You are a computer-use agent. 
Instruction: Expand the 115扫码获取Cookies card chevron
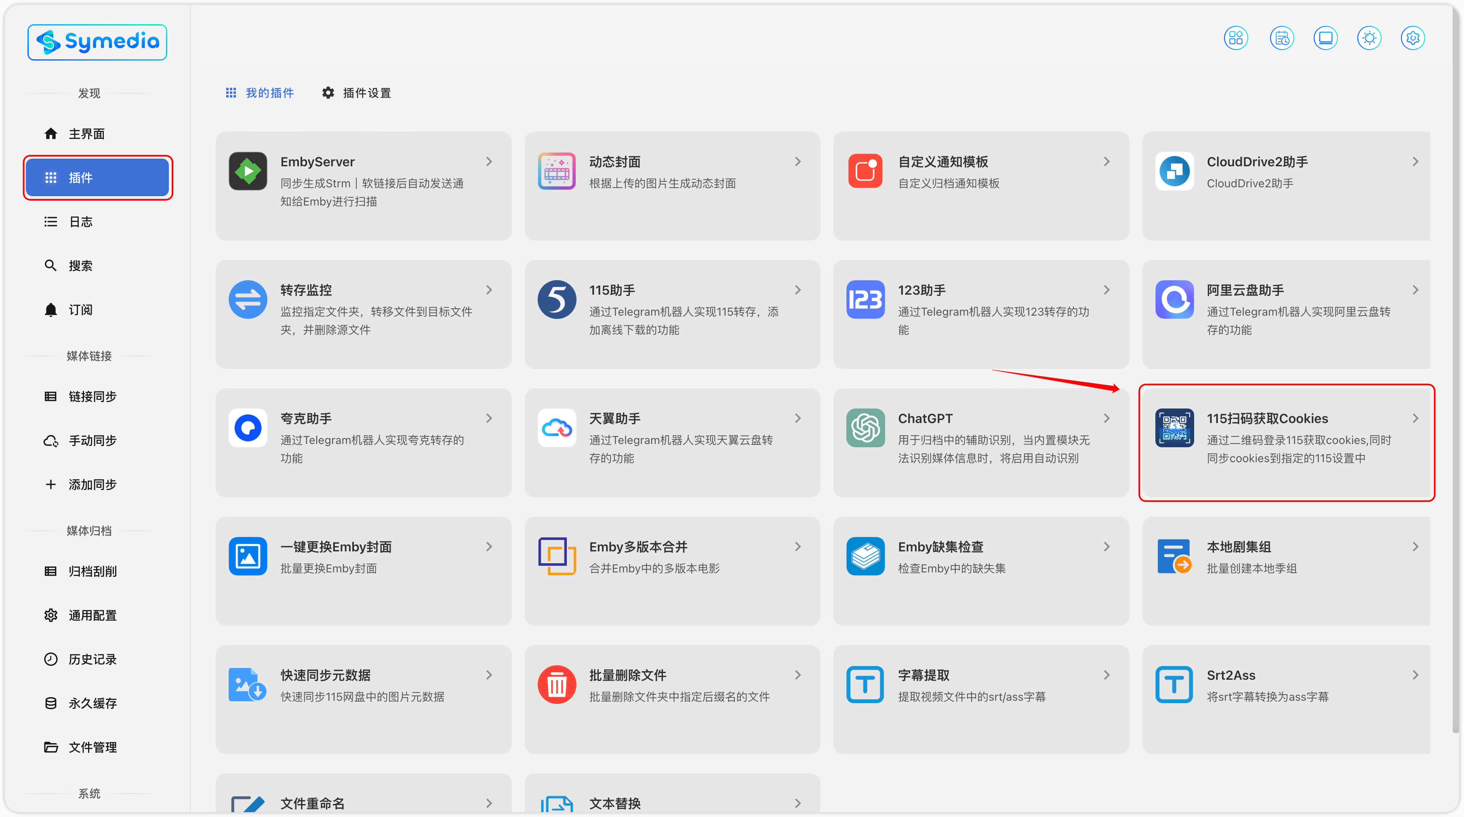1415,419
